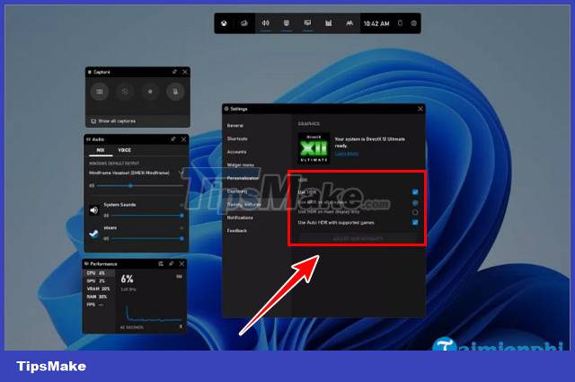This screenshot has width=575, height=382.
Task: Start recording in the Capture widget
Action: click(150, 92)
